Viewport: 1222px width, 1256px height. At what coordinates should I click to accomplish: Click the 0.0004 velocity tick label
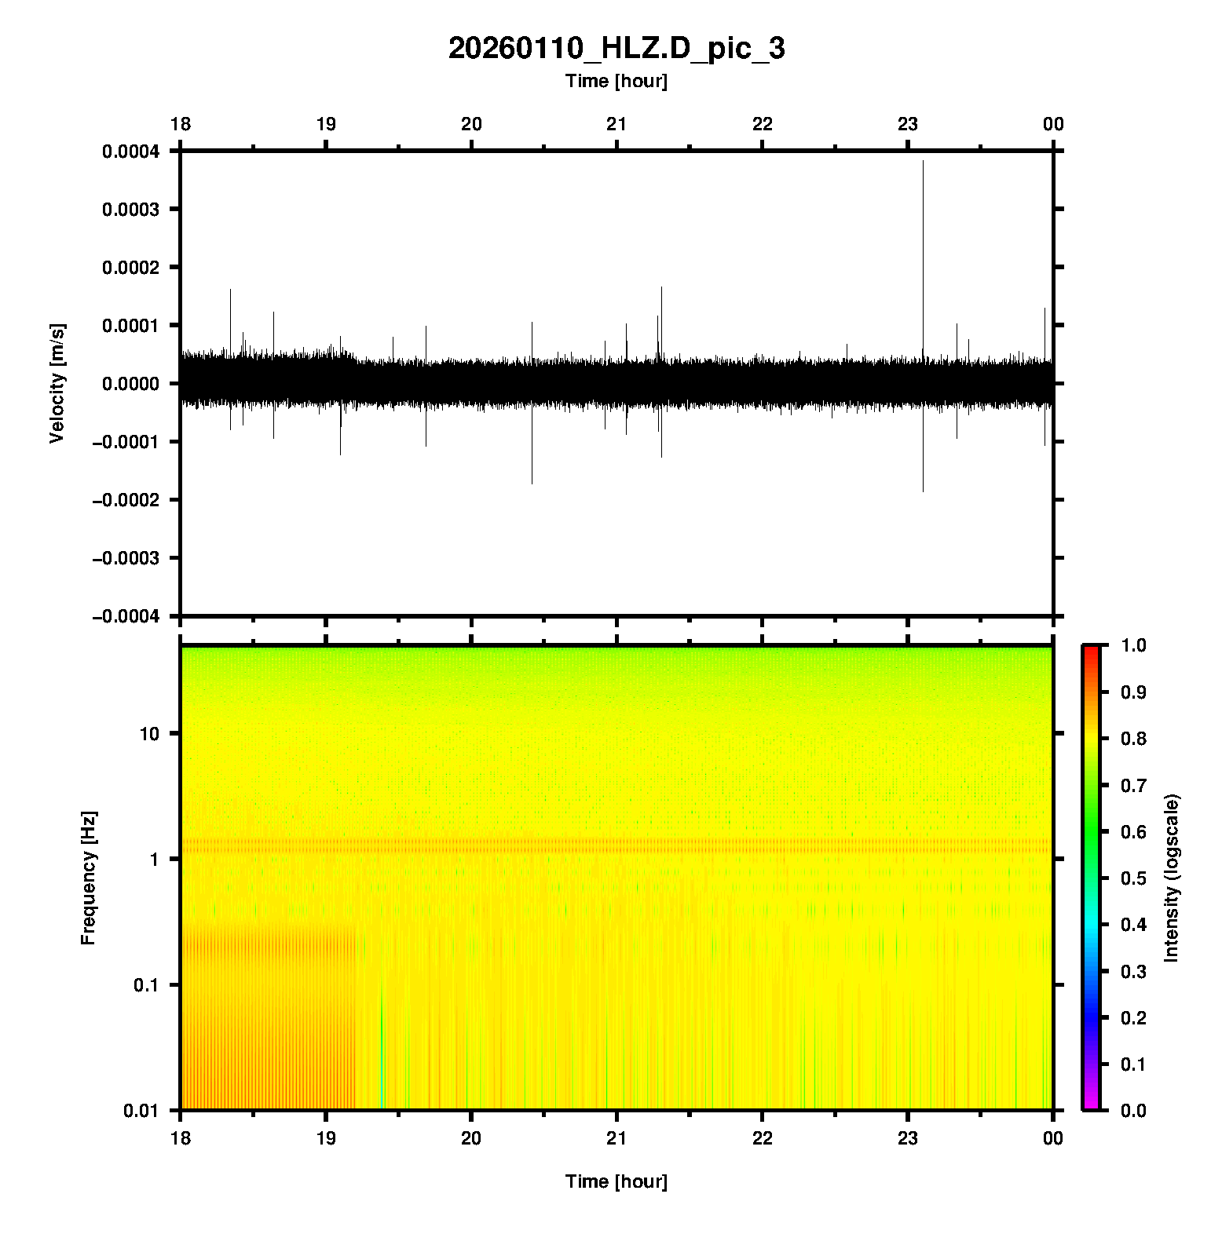coord(130,152)
